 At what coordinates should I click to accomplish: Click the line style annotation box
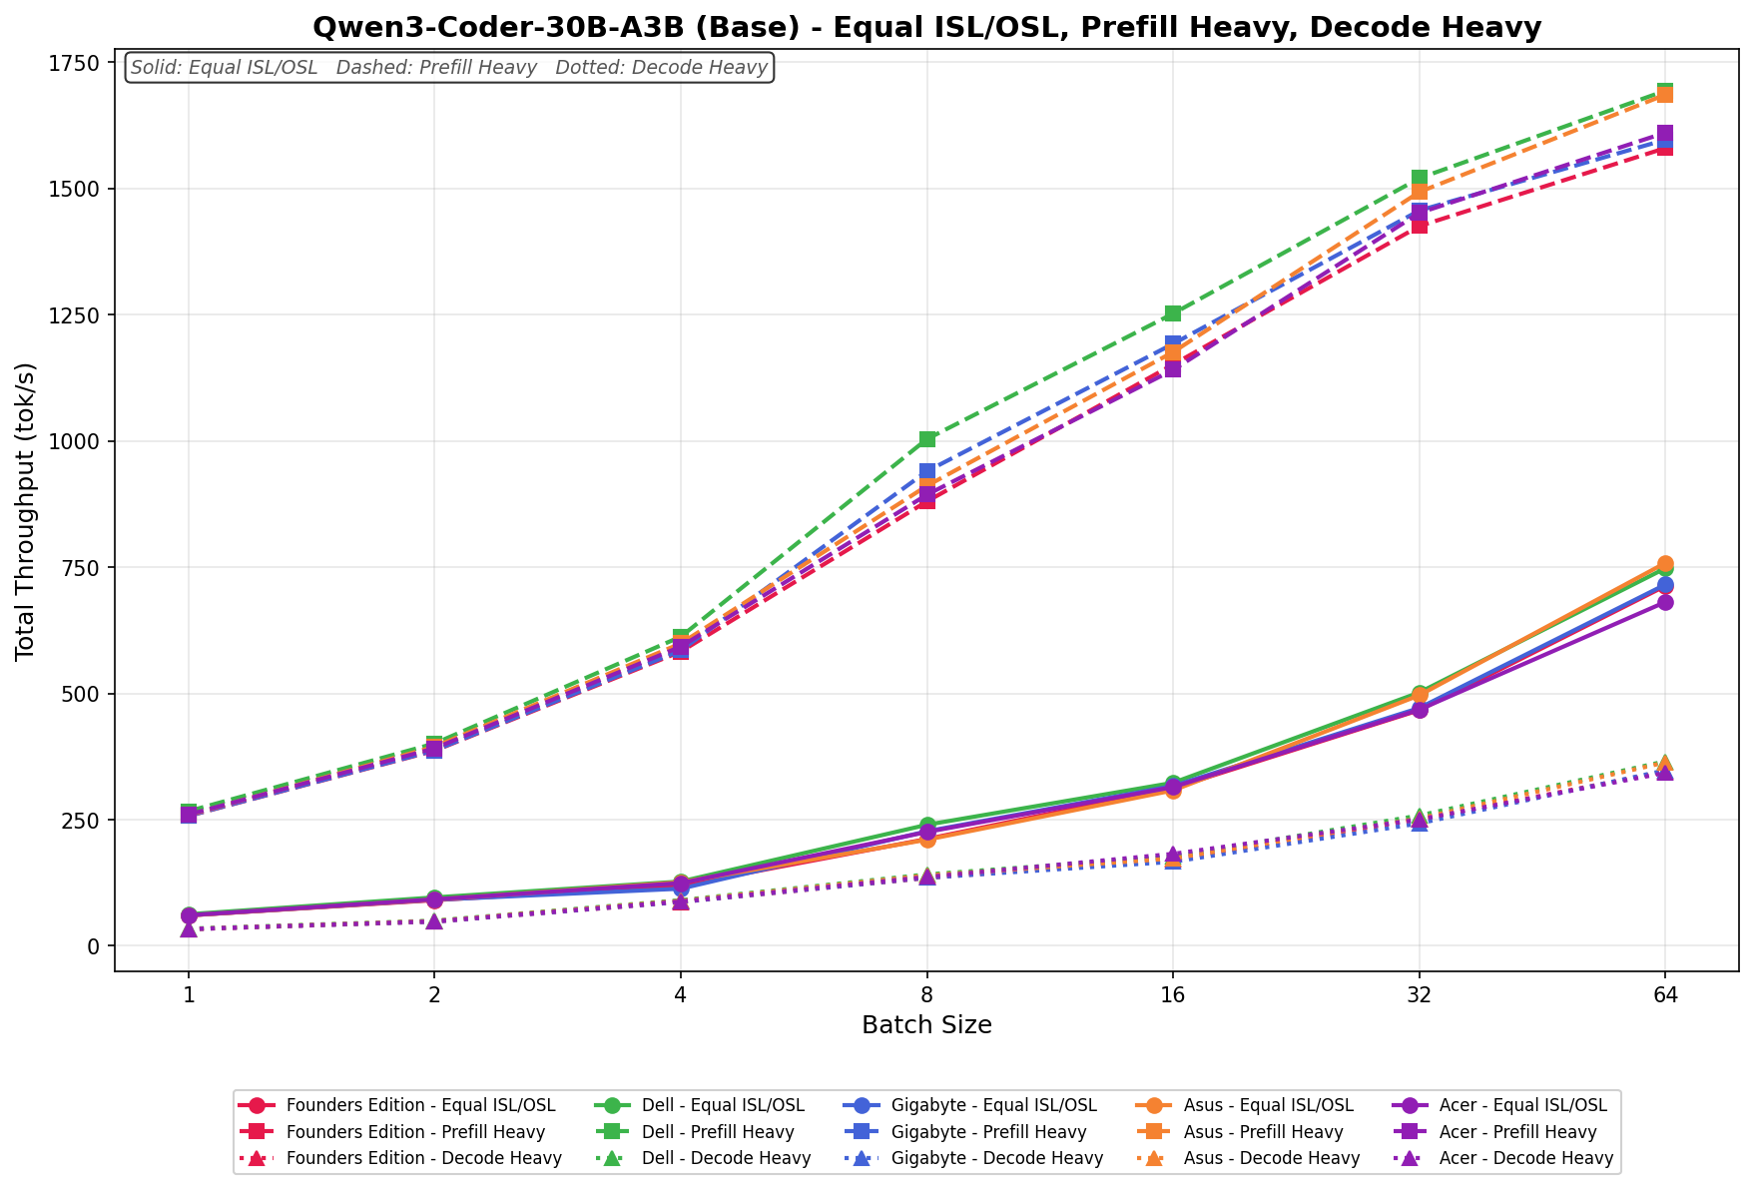[449, 68]
